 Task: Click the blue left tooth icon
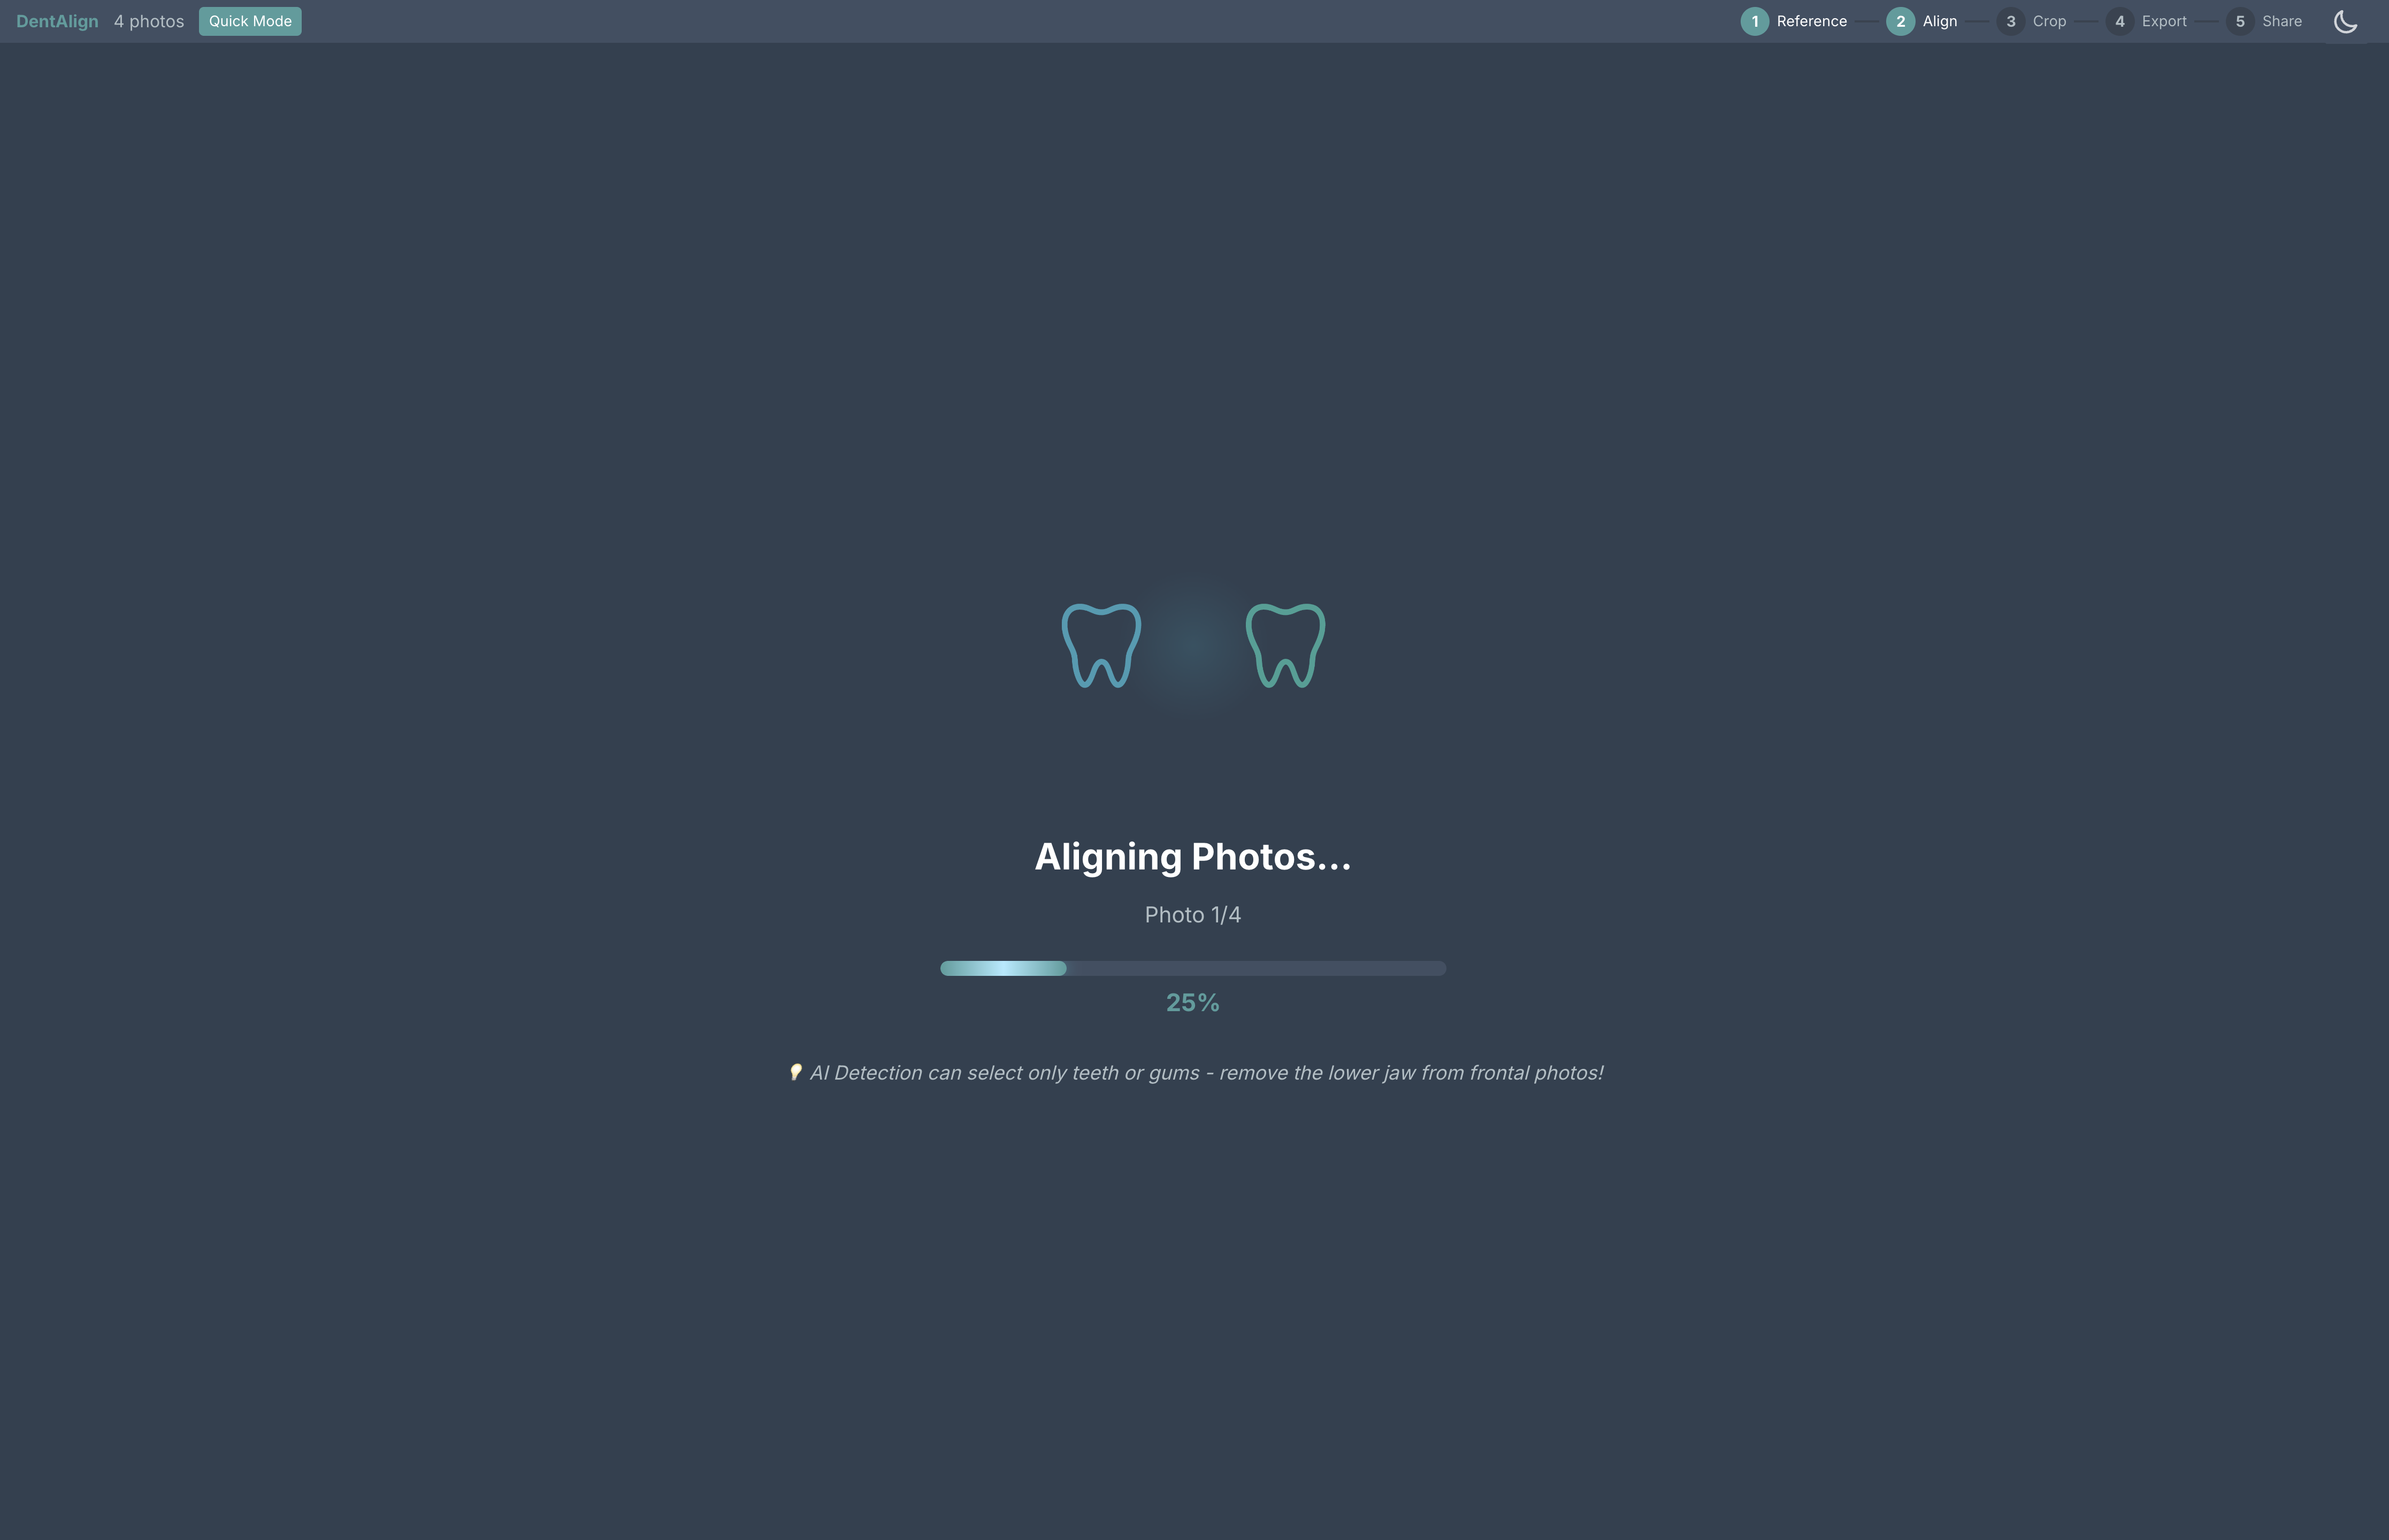1100,646
